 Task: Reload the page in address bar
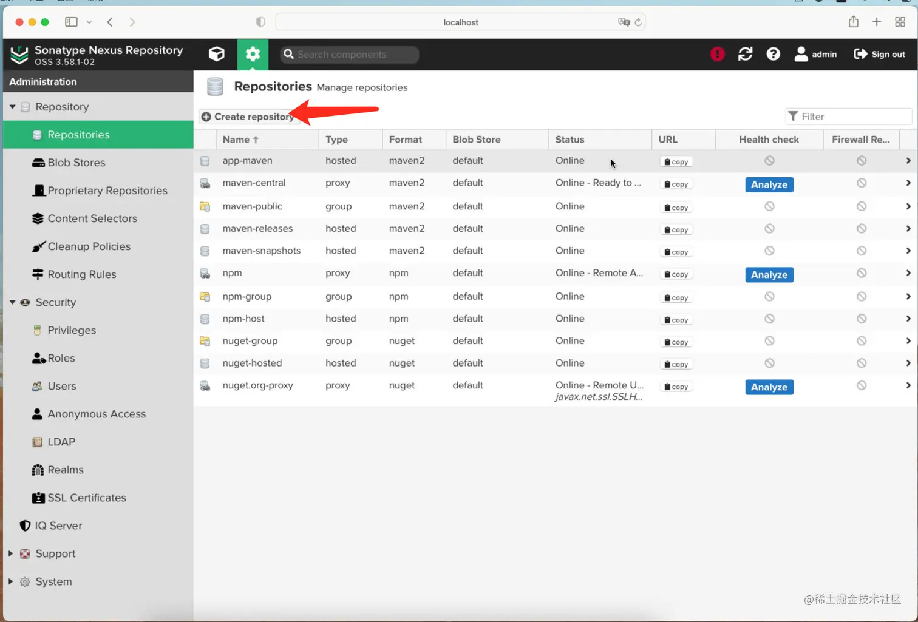[638, 22]
